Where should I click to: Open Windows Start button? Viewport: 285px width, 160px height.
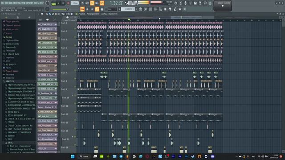pyautogui.click(x=73, y=156)
